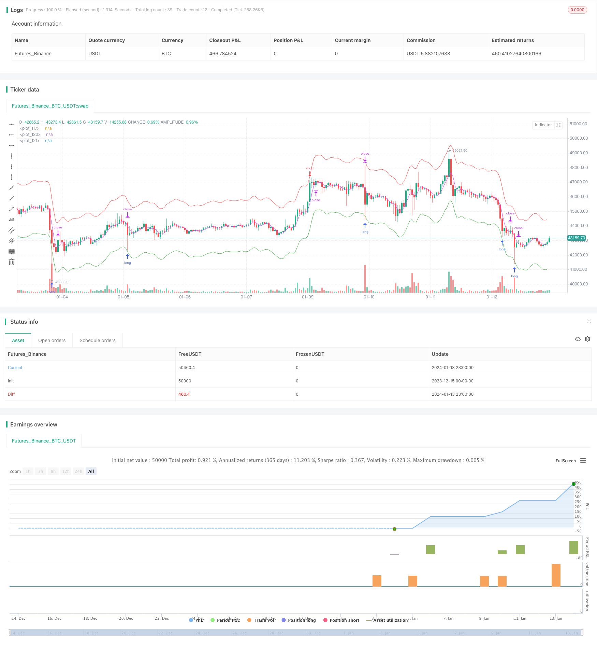Click the green PnL endpoint marker
Viewport: 597px width, 646px height.
point(573,484)
